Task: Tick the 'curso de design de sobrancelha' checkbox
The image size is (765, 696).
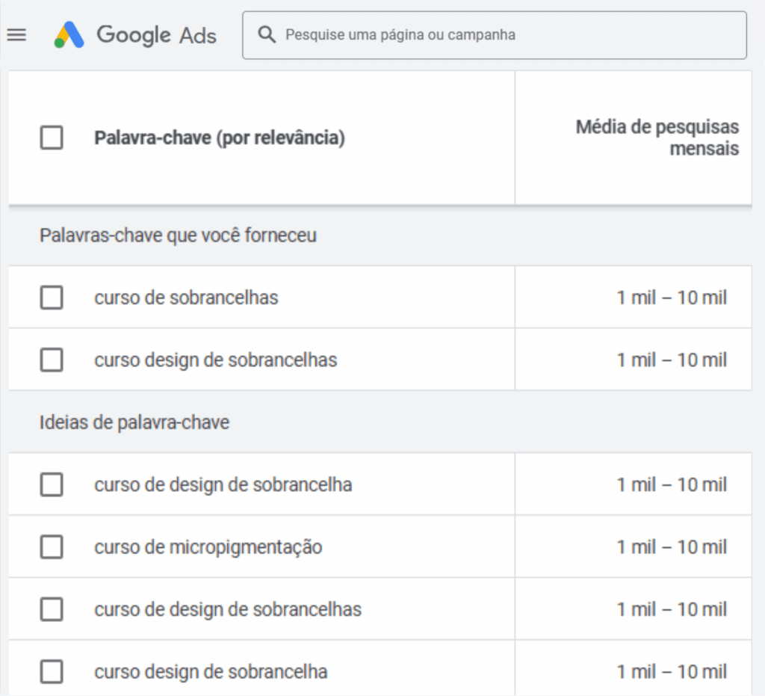Action: [x=52, y=485]
